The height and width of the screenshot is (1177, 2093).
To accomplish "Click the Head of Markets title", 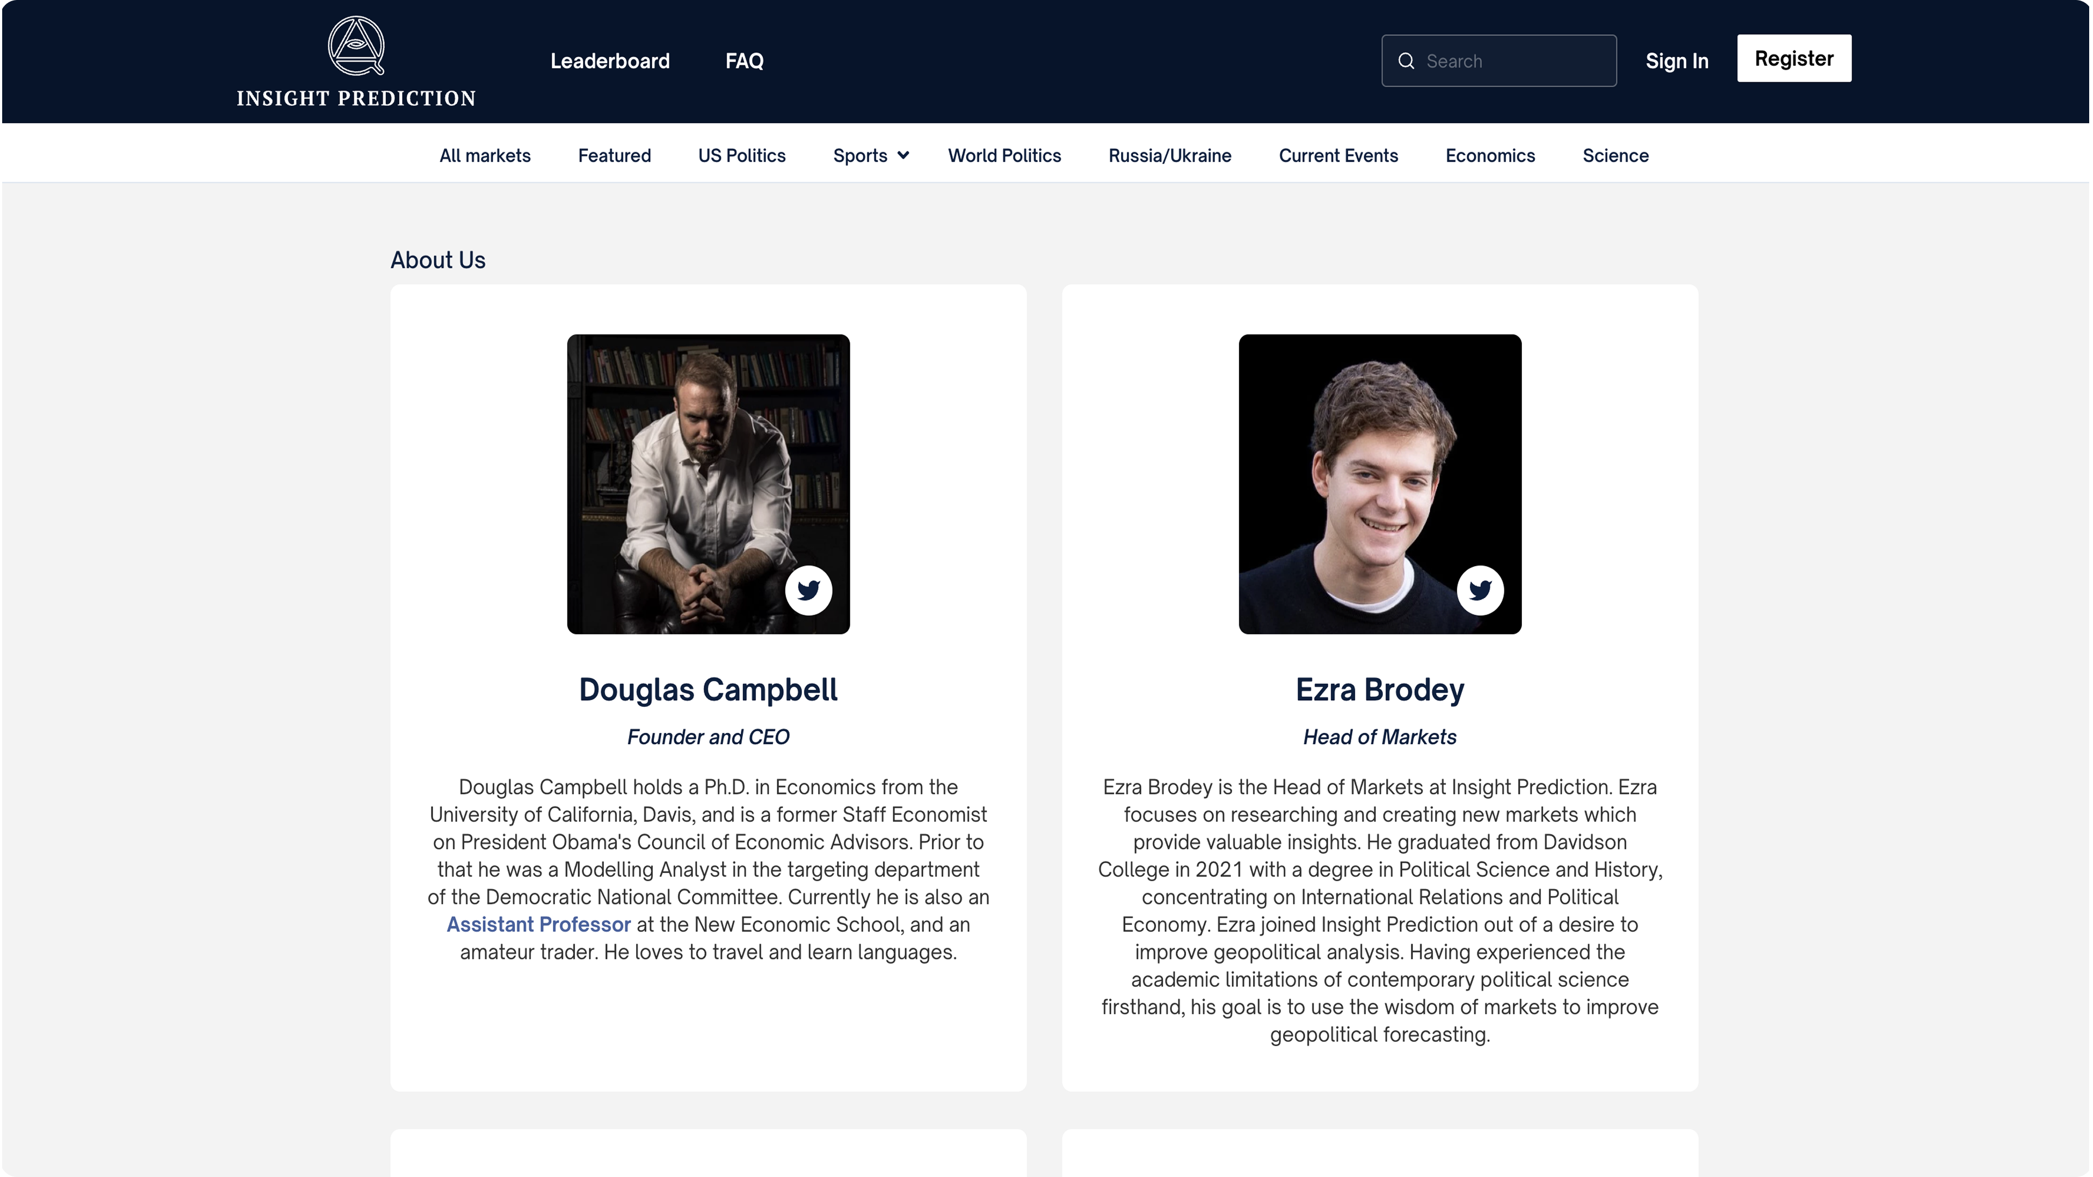I will pyautogui.click(x=1380, y=737).
